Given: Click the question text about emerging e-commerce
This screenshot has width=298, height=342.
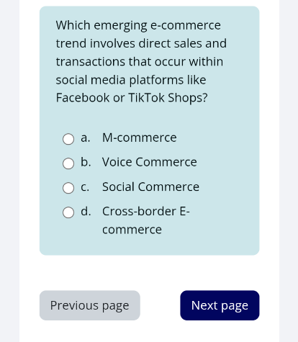Looking at the screenshot, I should [x=141, y=61].
